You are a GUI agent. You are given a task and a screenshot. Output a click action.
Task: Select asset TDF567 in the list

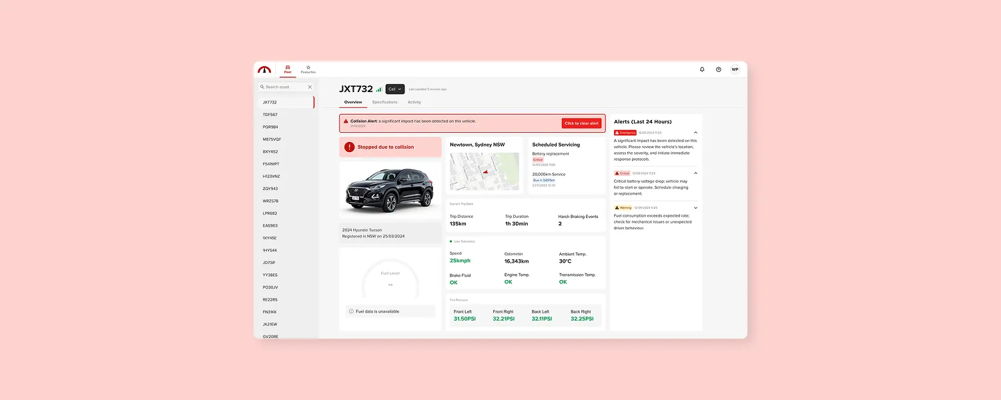pos(286,115)
